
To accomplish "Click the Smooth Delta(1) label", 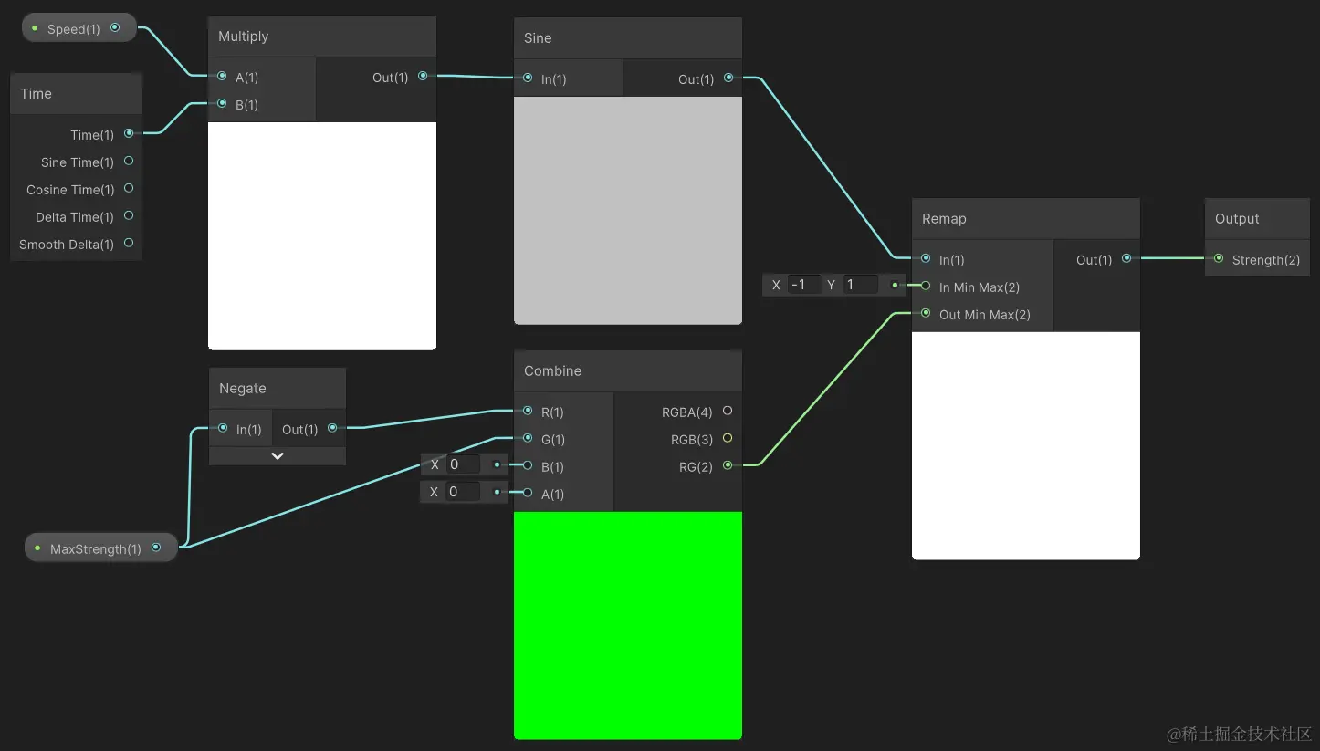I will point(67,245).
